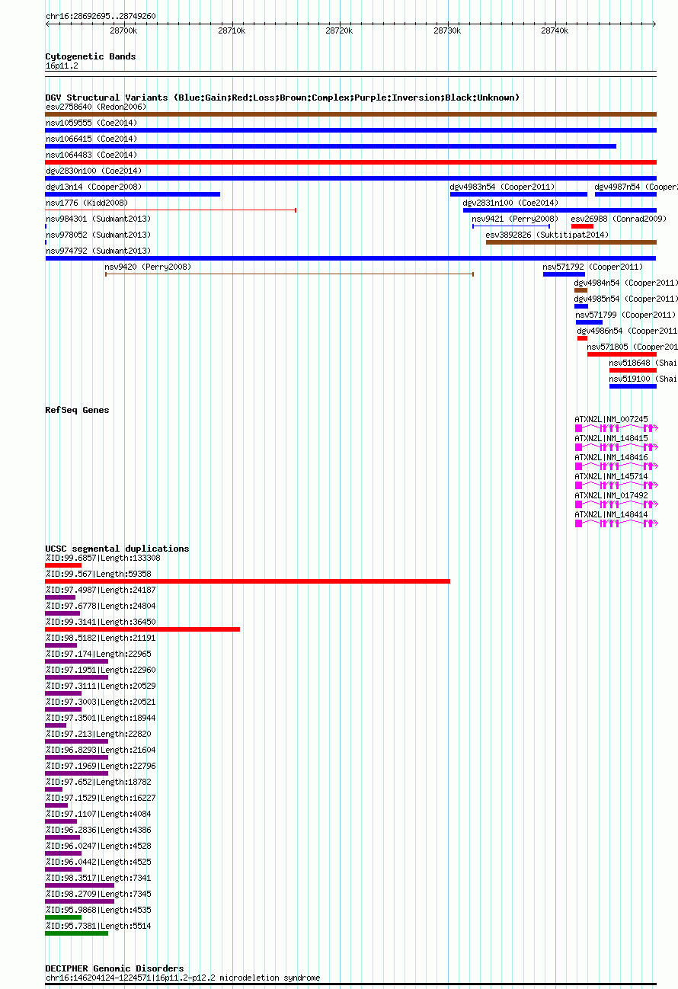Select ATXN2L transcript NM_017492

tap(616, 504)
